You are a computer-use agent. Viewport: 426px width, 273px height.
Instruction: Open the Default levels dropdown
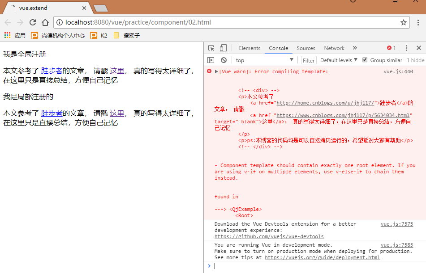coord(339,60)
